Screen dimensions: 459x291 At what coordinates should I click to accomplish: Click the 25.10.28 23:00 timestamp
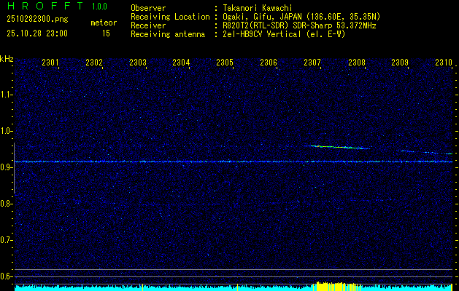point(36,33)
